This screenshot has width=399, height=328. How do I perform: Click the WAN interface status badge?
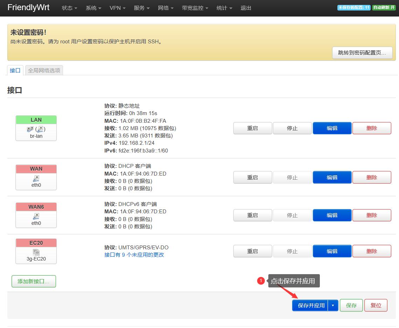pyautogui.click(x=36, y=169)
